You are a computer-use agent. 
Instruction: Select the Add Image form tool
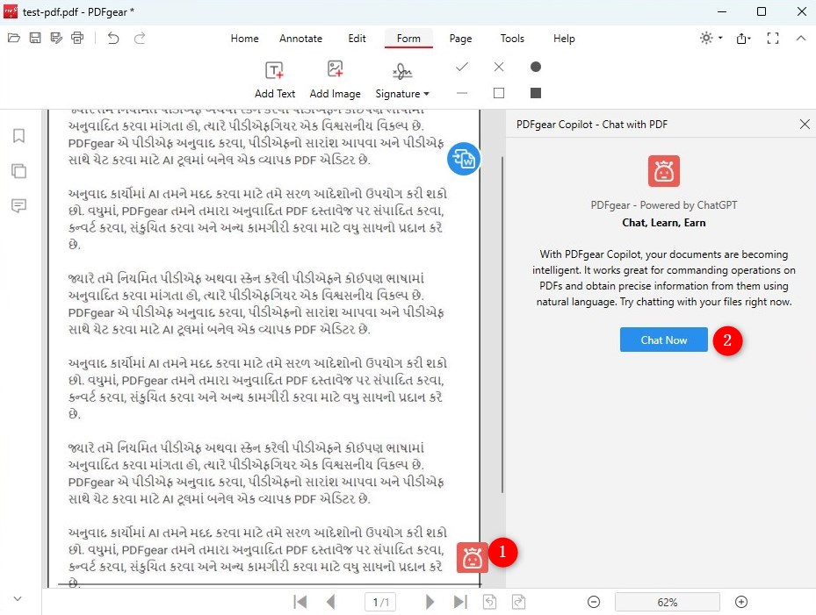[336, 77]
